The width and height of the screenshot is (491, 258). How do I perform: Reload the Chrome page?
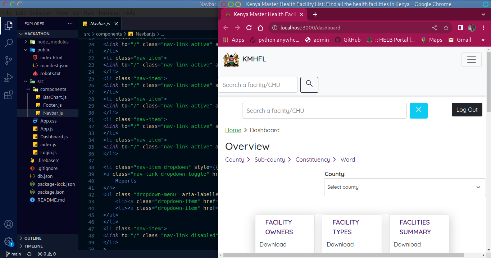click(249, 28)
